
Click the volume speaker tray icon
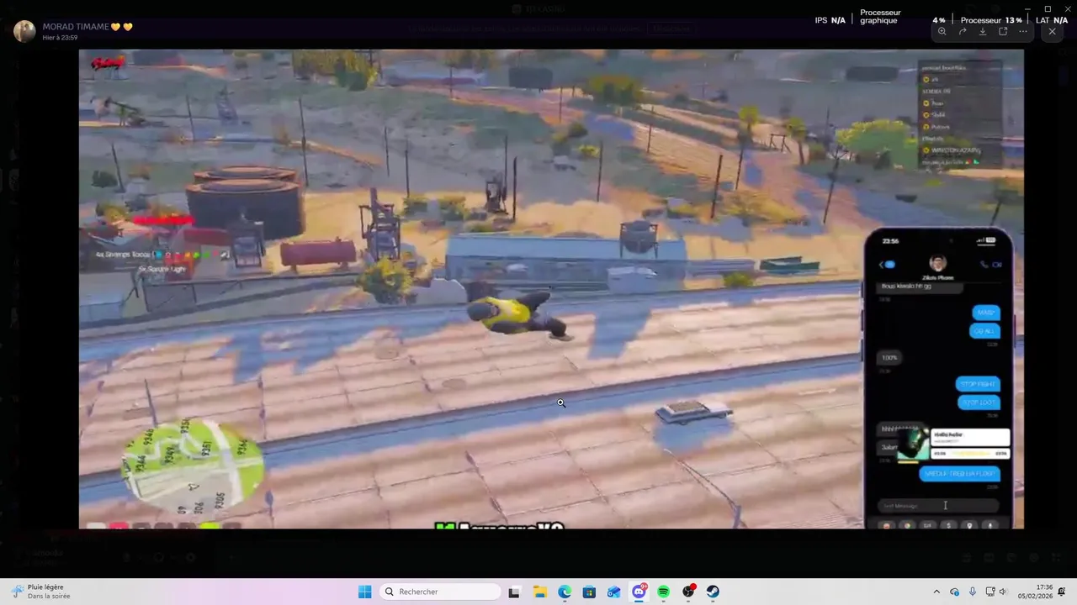pos(1003,592)
